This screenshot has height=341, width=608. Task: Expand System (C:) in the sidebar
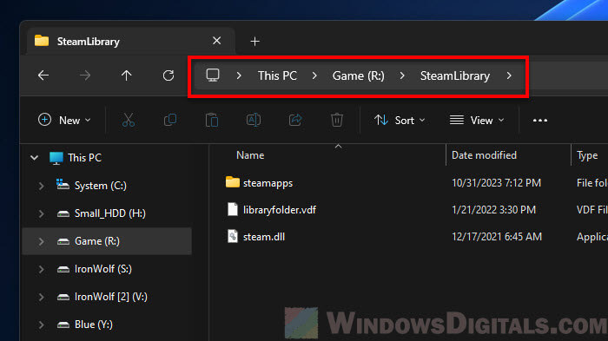pyautogui.click(x=41, y=186)
